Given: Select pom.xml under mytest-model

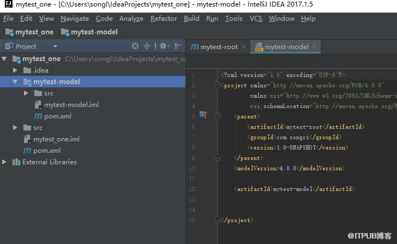Looking at the screenshot, I should (x=58, y=116).
